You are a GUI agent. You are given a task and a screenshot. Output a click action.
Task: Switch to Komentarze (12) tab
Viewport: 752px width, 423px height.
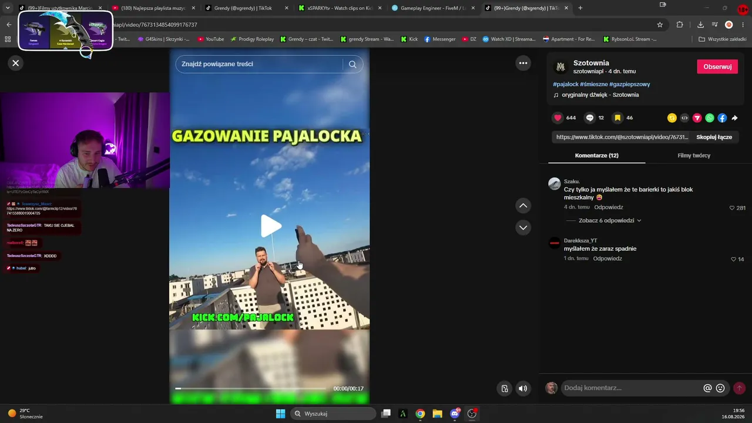(596, 156)
